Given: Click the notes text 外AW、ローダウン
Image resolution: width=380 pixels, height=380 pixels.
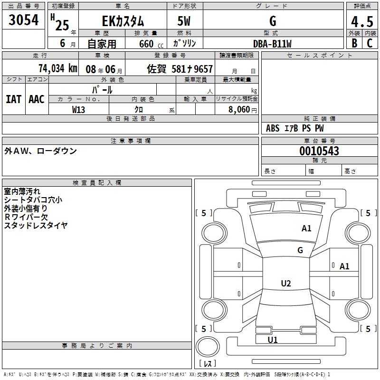Looking at the screenshot, I should tap(40, 151).
